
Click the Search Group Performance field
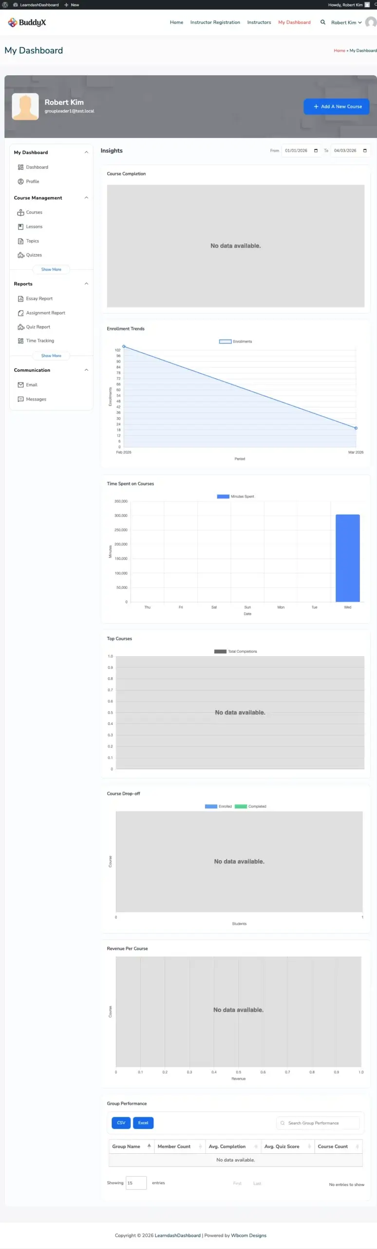coord(318,1123)
